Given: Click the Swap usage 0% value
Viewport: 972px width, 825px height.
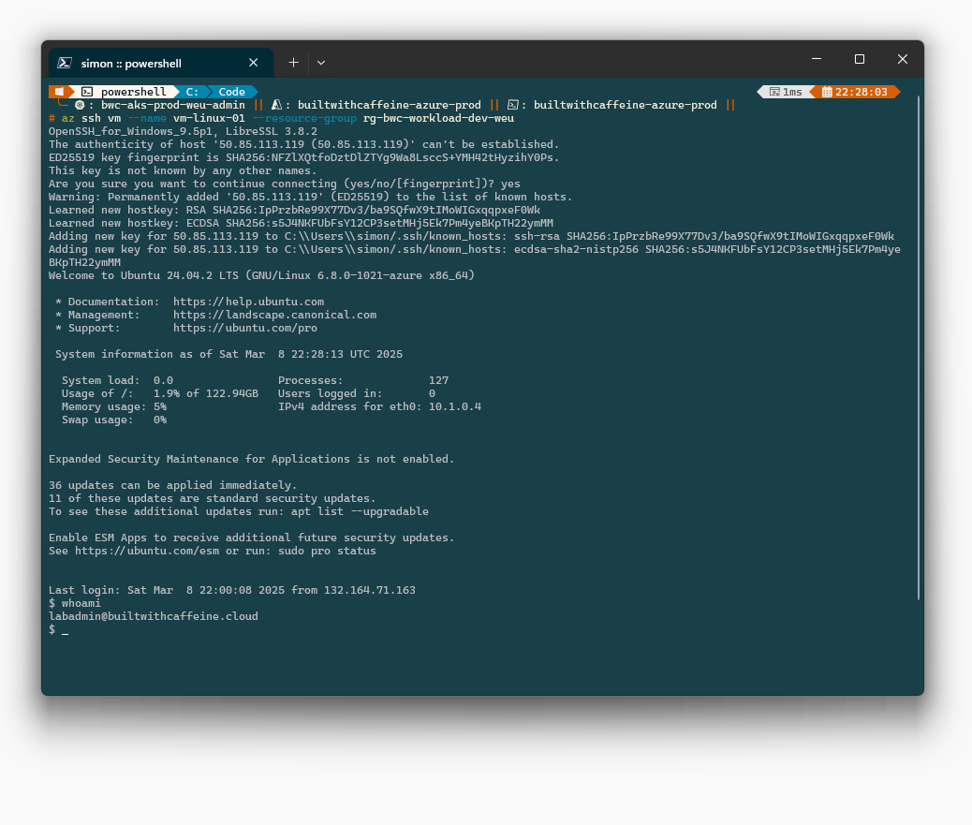Looking at the screenshot, I should tap(160, 420).
